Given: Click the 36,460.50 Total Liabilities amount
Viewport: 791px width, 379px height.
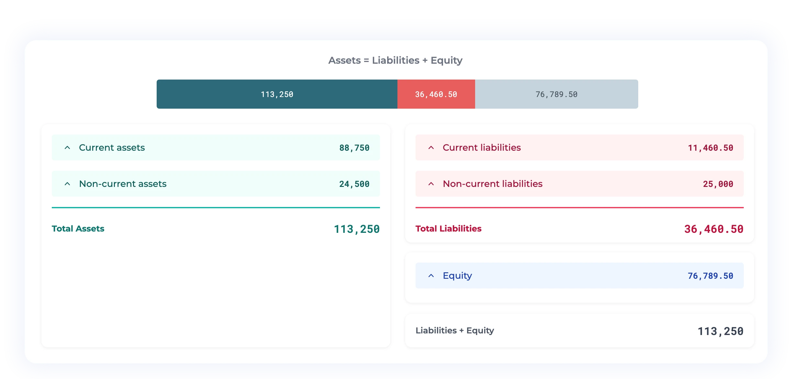Looking at the screenshot, I should pyautogui.click(x=714, y=229).
